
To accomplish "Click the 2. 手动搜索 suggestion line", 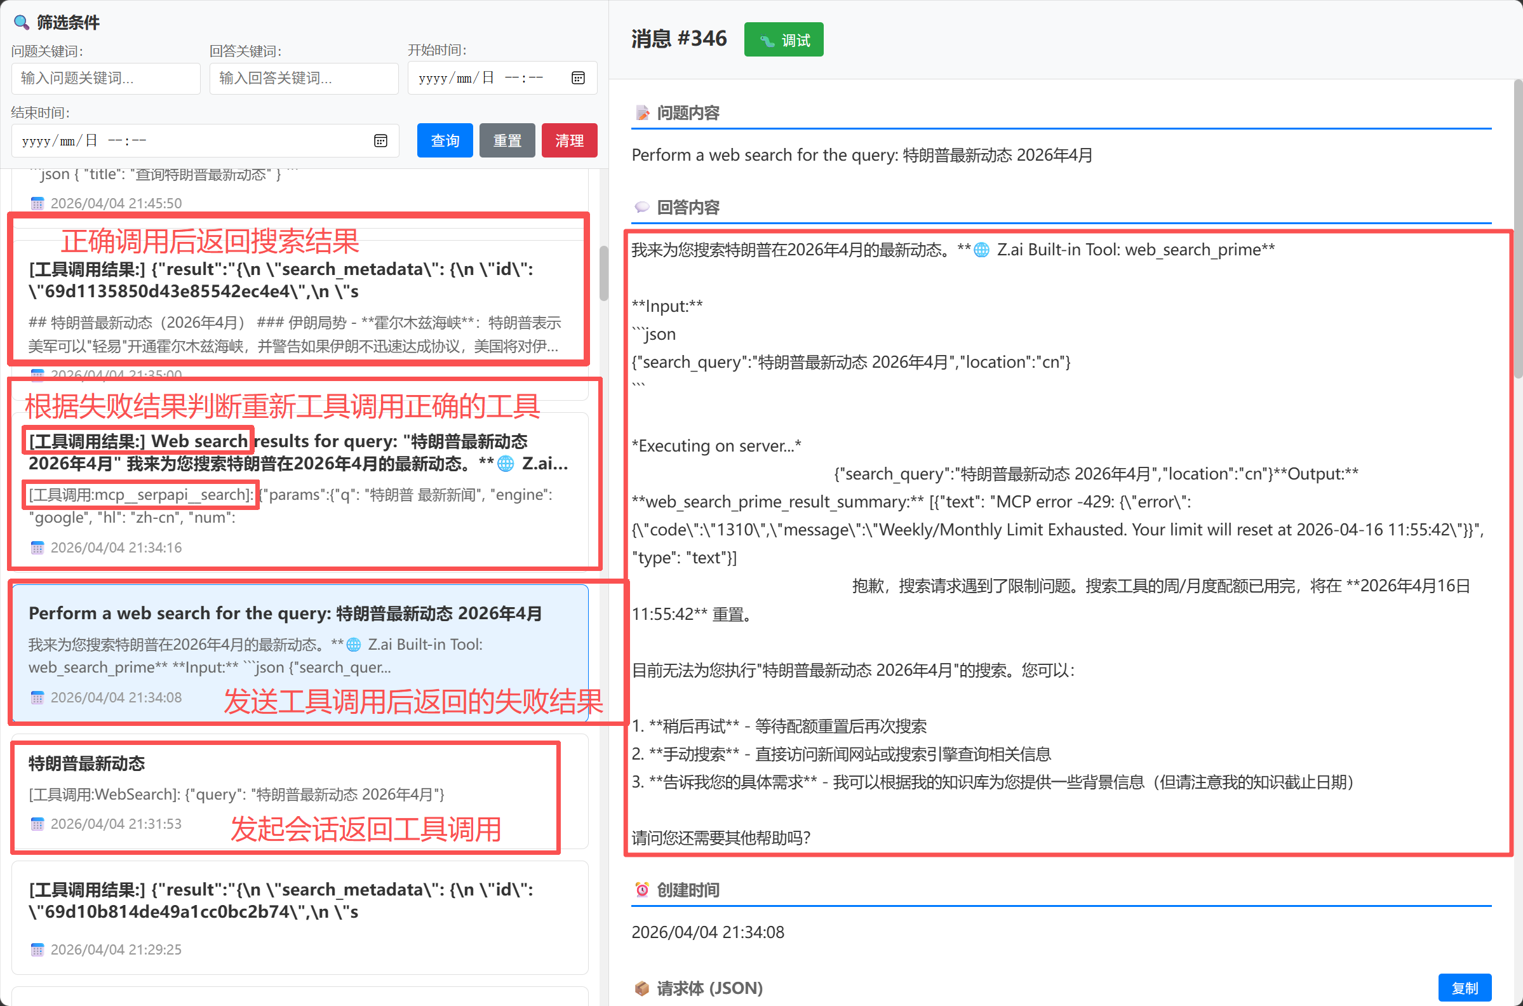I will point(841,754).
